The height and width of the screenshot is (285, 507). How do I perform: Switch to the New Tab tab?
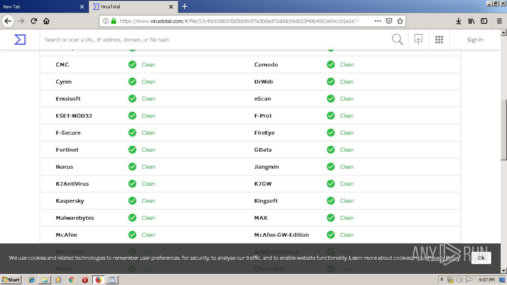44,7
